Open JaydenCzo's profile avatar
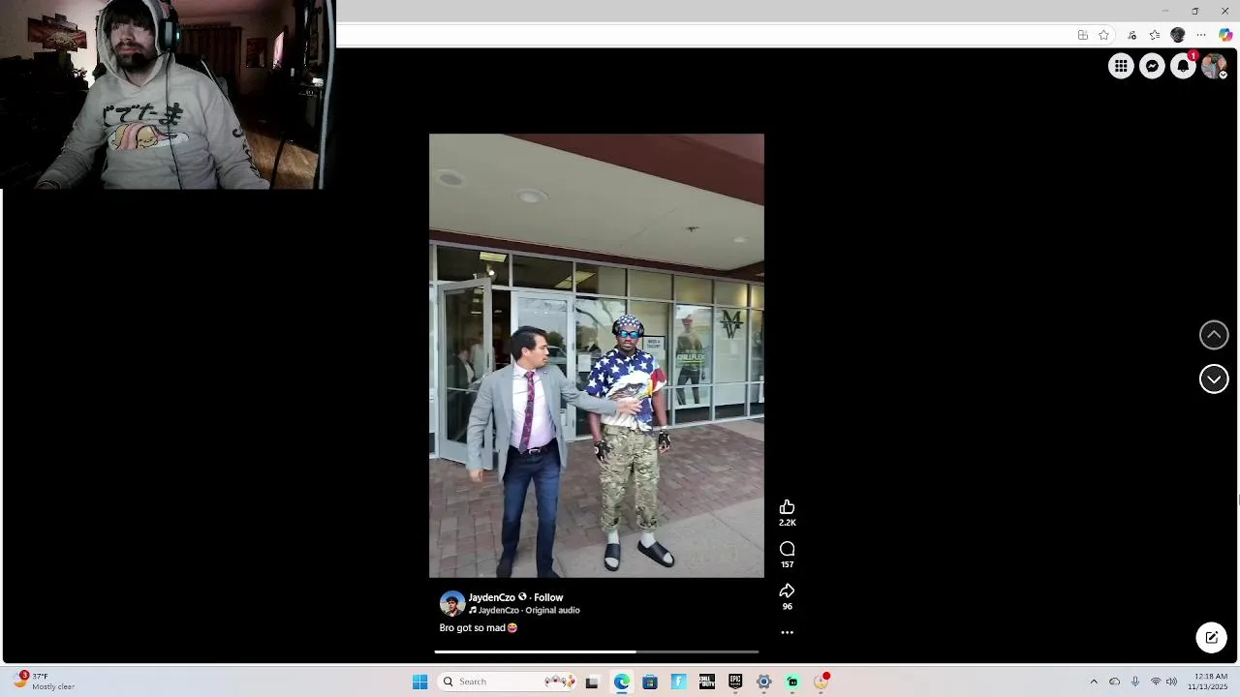 451,603
